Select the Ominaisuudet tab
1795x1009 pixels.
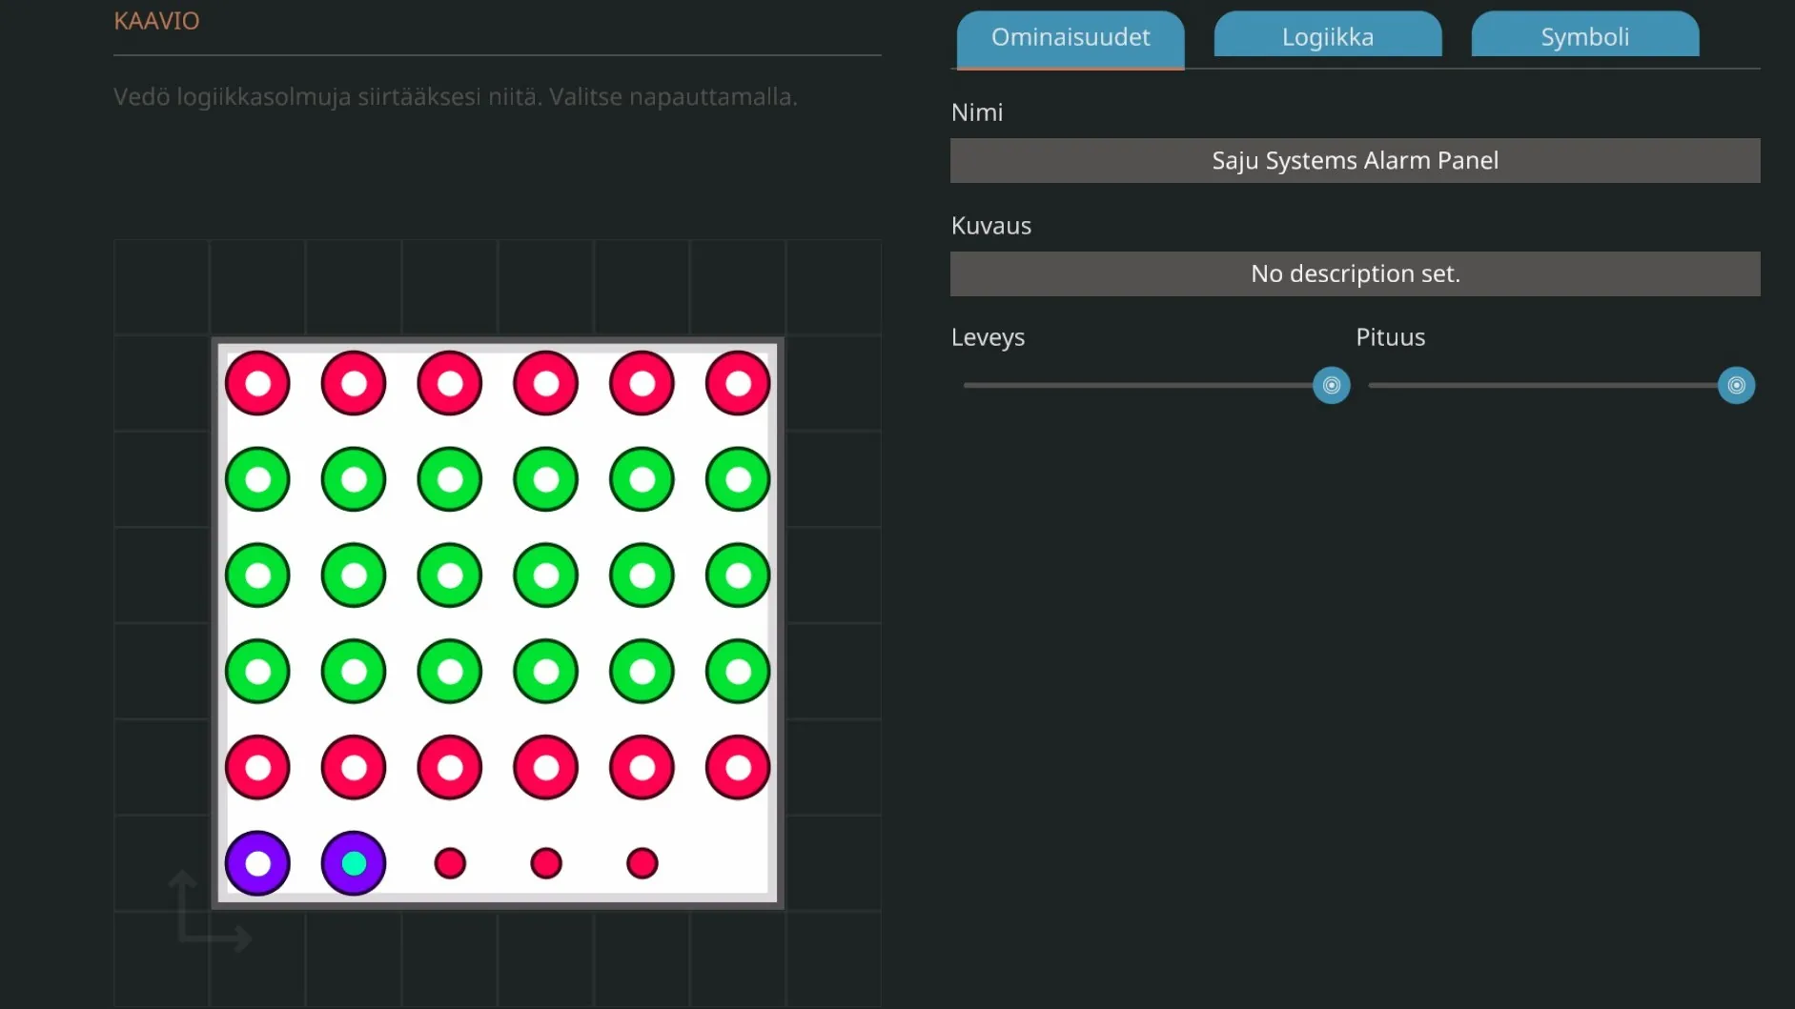pyautogui.click(x=1070, y=37)
